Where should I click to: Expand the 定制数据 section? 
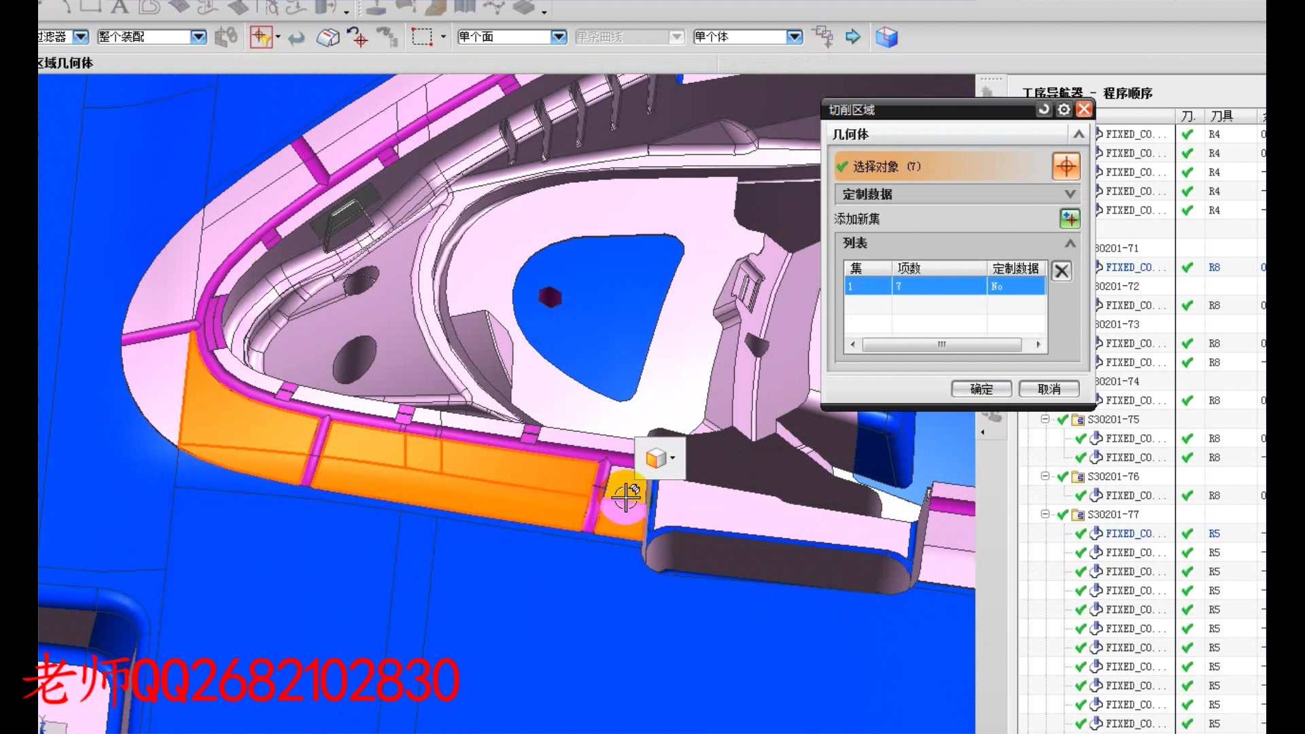(1069, 194)
